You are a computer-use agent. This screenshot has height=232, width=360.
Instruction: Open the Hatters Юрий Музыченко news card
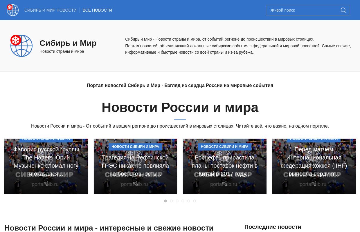click(46, 162)
